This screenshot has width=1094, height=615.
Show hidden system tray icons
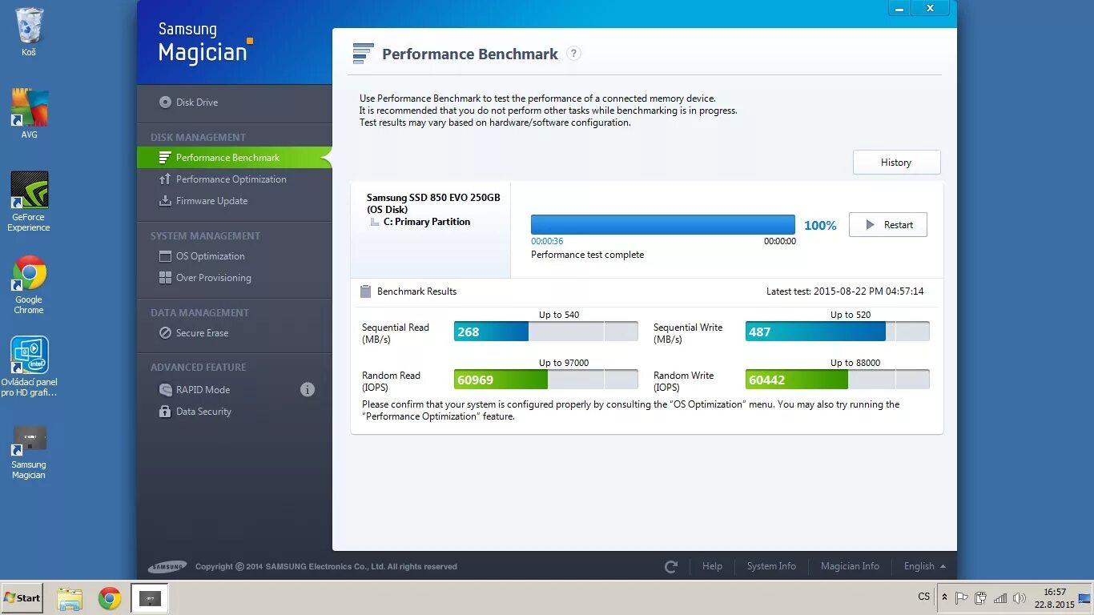[944, 597]
